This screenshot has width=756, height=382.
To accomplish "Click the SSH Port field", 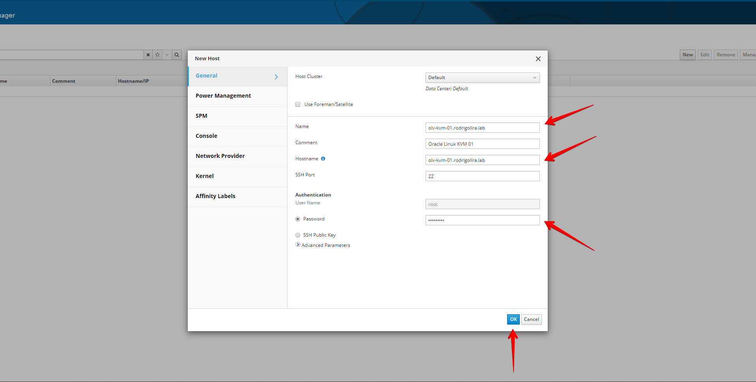I will pyautogui.click(x=482, y=176).
